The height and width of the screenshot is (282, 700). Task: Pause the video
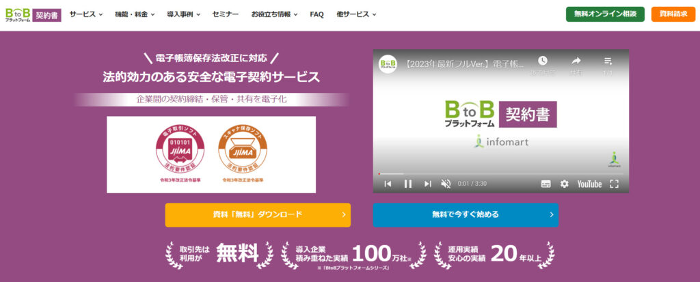pyautogui.click(x=408, y=184)
